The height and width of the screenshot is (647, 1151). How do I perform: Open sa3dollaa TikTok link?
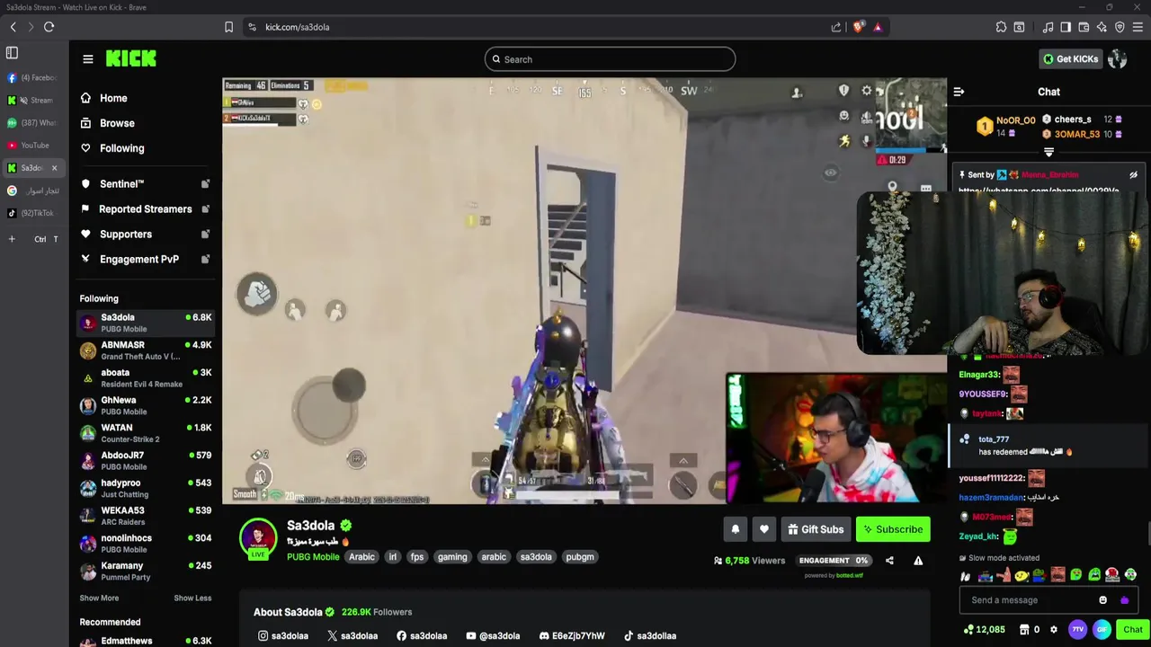pyautogui.click(x=650, y=636)
